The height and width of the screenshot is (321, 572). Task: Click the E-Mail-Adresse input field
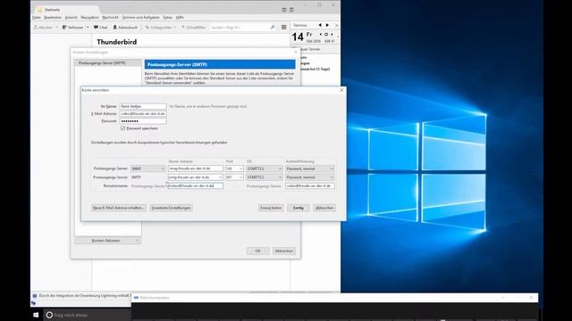[x=143, y=113]
